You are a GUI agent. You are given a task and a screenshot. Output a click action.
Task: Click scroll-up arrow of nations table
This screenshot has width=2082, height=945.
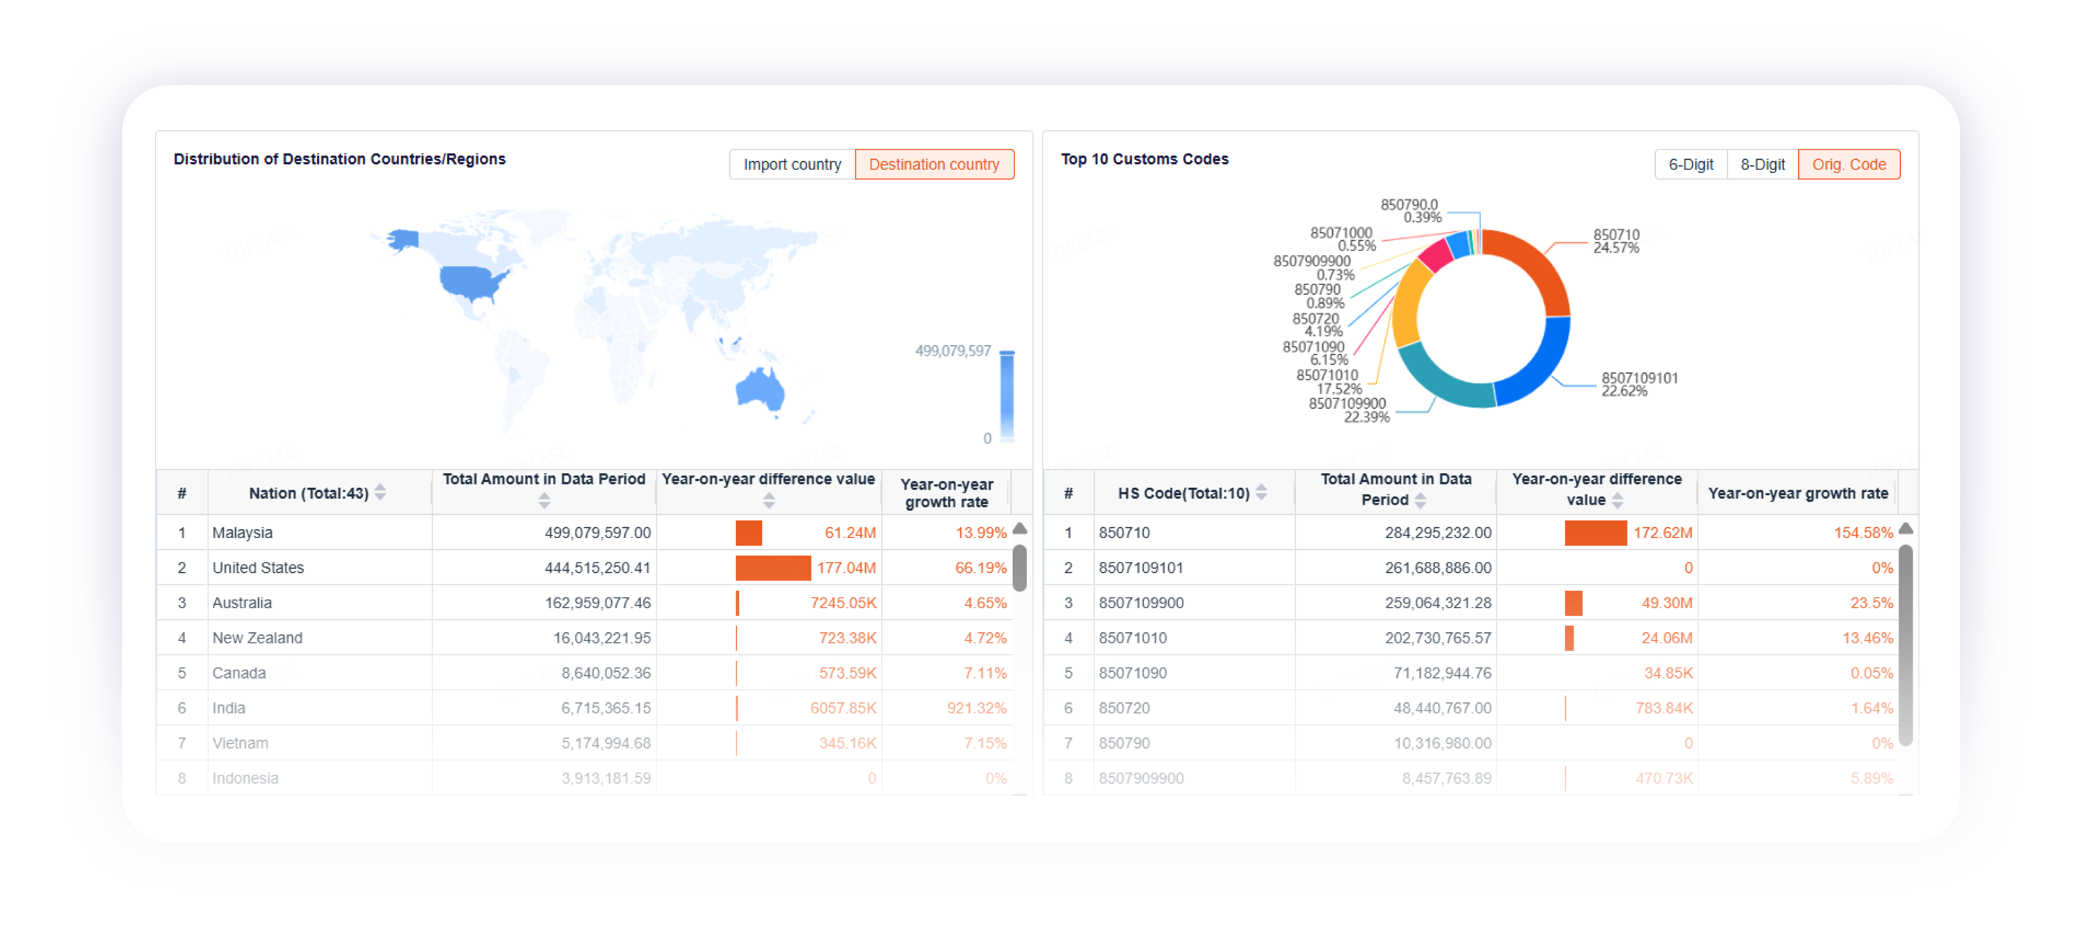(x=1020, y=528)
